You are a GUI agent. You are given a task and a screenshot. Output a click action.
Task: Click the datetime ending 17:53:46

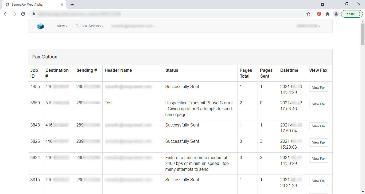(291, 106)
